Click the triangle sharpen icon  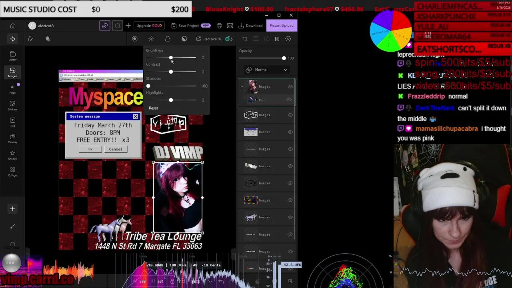coord(168,39)
